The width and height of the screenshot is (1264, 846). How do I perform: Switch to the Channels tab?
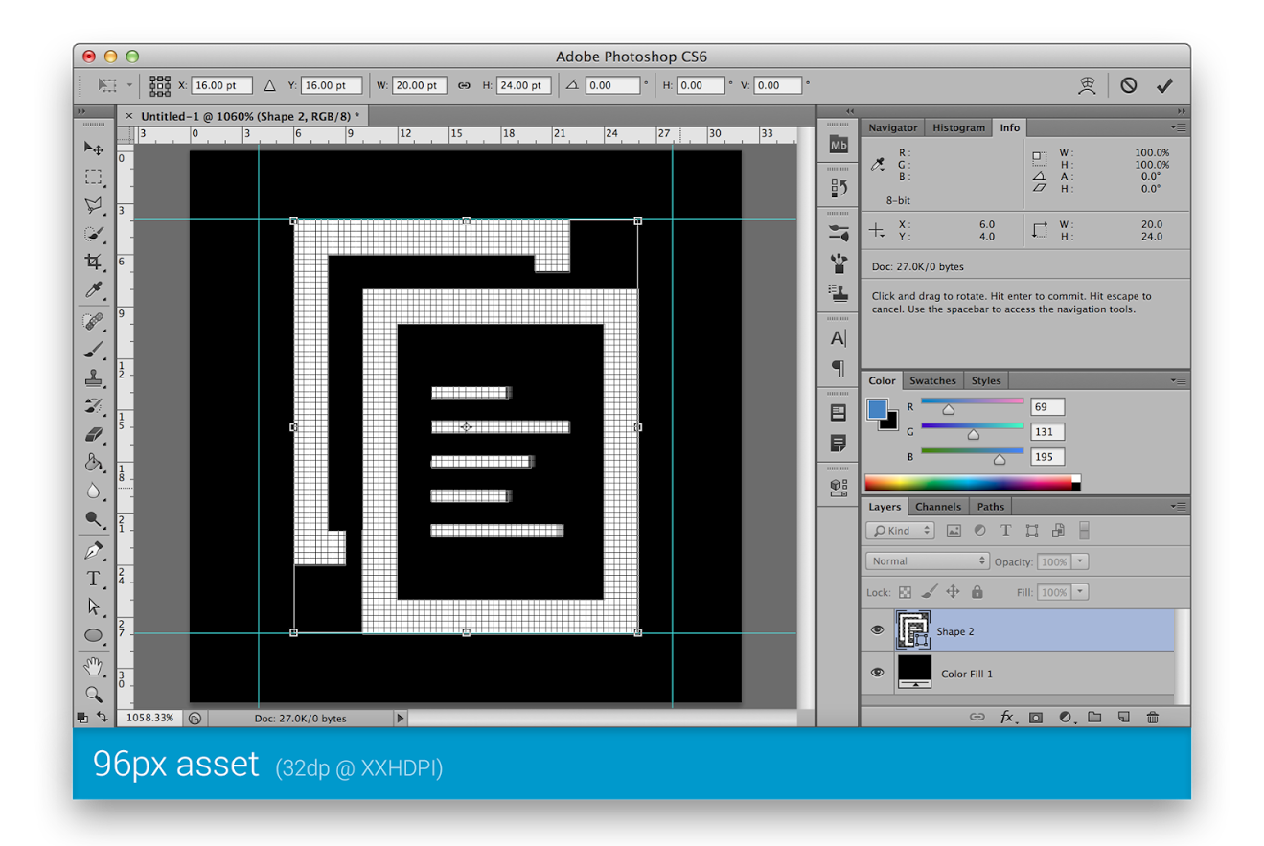937,506
